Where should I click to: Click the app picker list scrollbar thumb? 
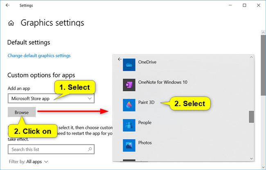coord(251,117)
